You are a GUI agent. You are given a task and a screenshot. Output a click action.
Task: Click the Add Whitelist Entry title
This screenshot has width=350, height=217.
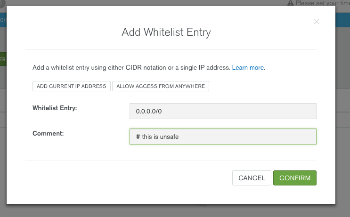(166, 32)
